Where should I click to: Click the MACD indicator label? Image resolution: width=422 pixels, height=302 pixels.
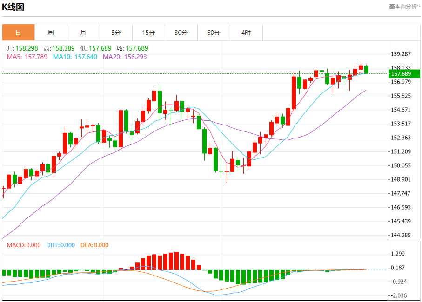pos(24,245)
